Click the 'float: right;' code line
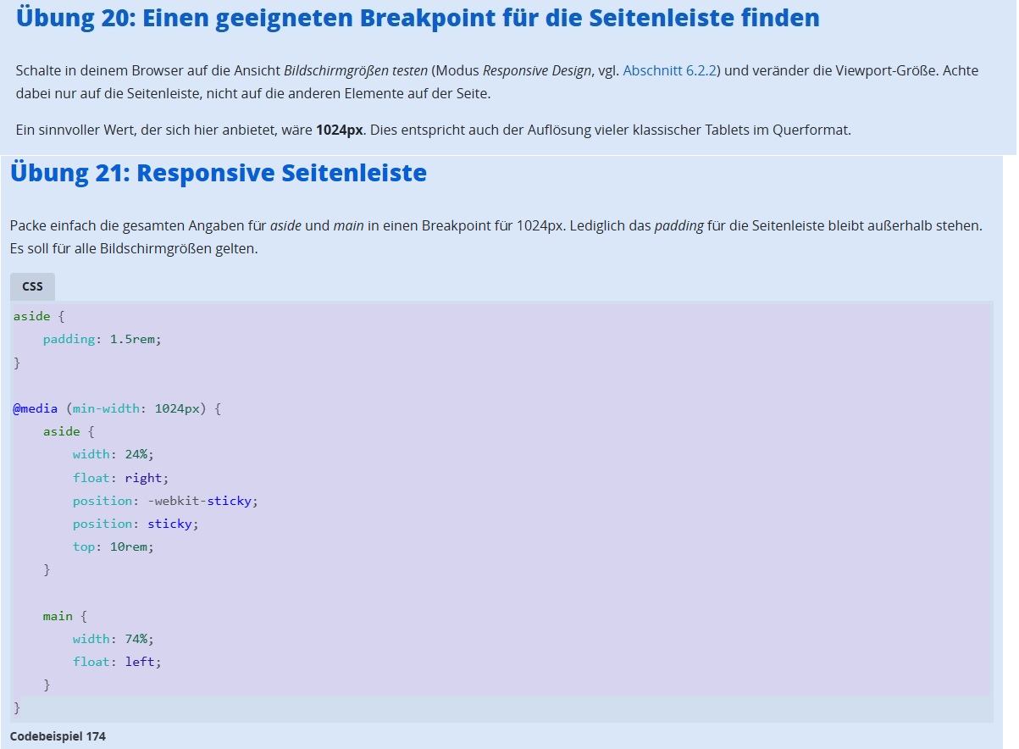 pos(120,478)
